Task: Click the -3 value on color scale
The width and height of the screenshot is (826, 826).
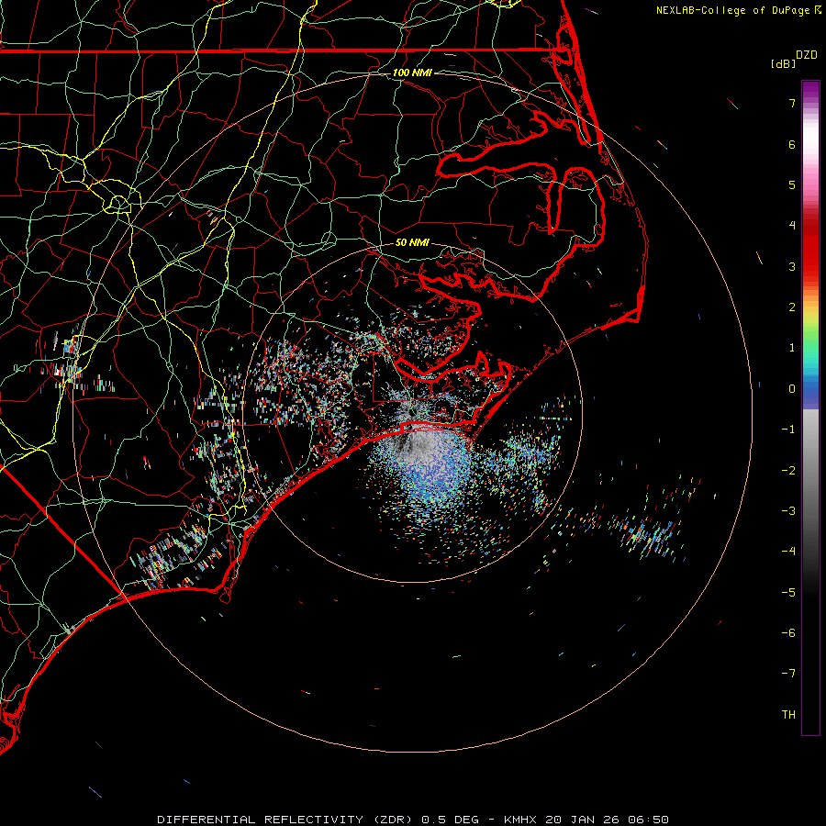Action: coord(788,511)
